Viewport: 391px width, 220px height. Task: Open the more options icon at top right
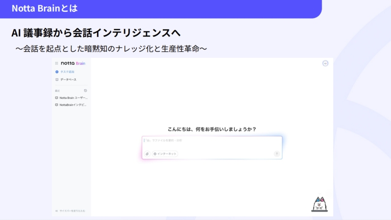tap(326, 63)
